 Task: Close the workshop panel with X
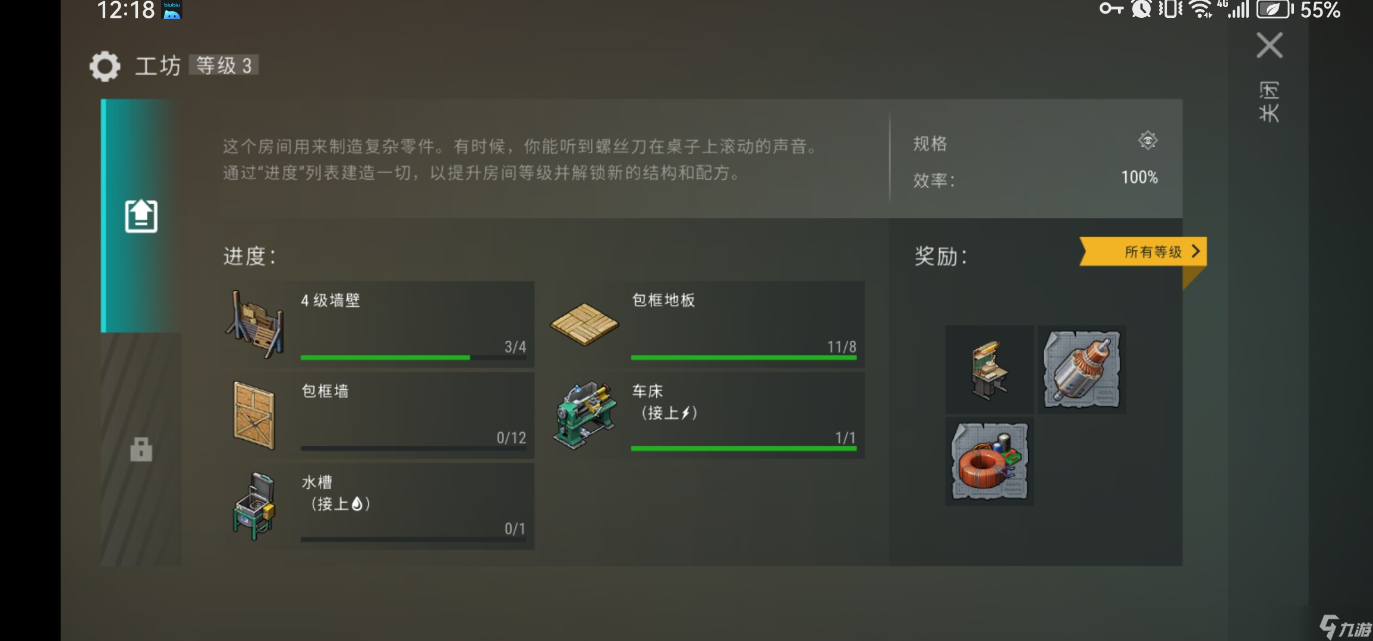click(1270, 45)
